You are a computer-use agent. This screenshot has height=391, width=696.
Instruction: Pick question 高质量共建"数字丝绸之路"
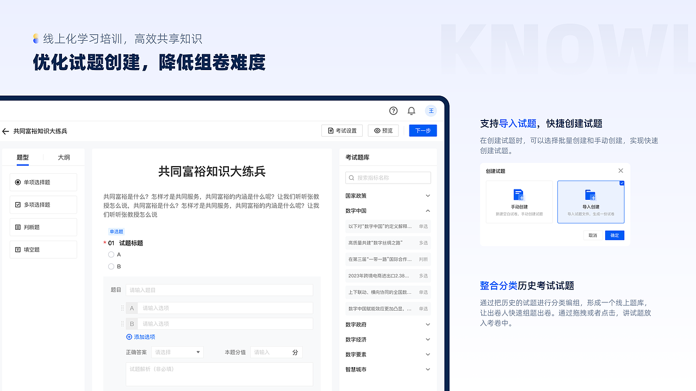pos(388,243)
